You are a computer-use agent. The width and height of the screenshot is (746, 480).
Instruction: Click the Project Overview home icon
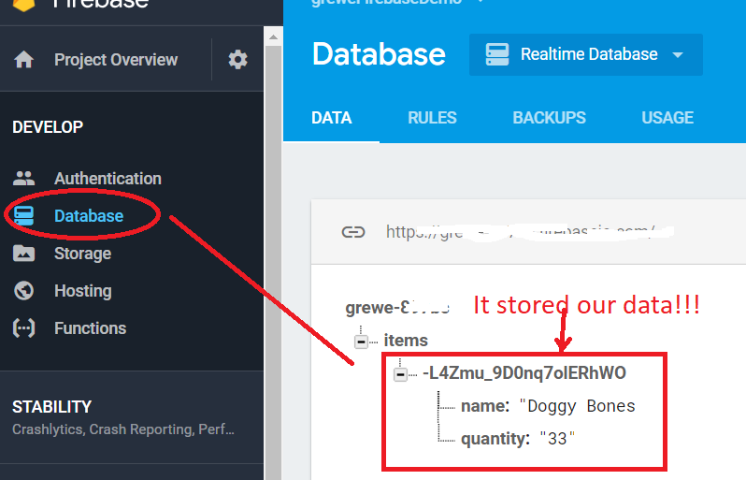pyautogui.click(x=24, y=60)
